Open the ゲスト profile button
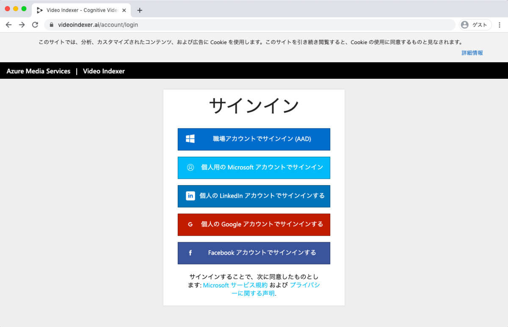This screenshot has width=508, height=327. (x=475, y=25)
